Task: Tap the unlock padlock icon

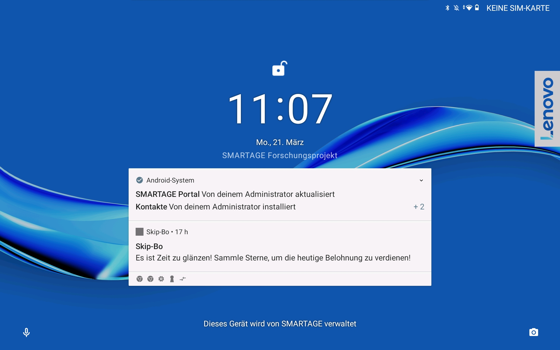Action: click(279, 69)
